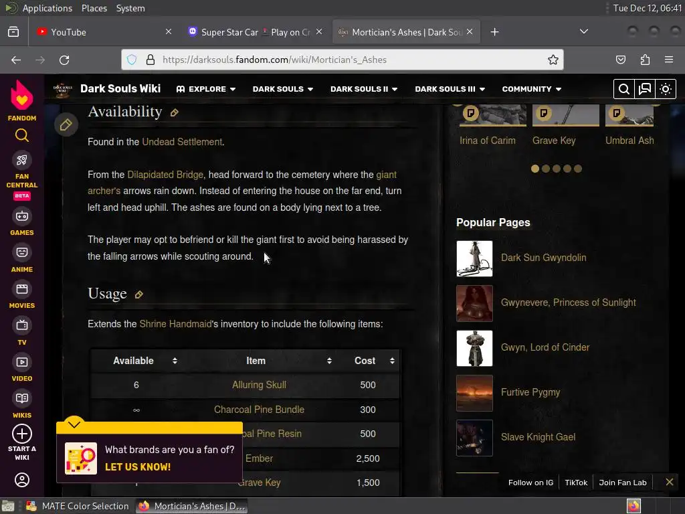Open the Movies sidebar icon
The image size is (685, 514).
click(x=22, y=289)
